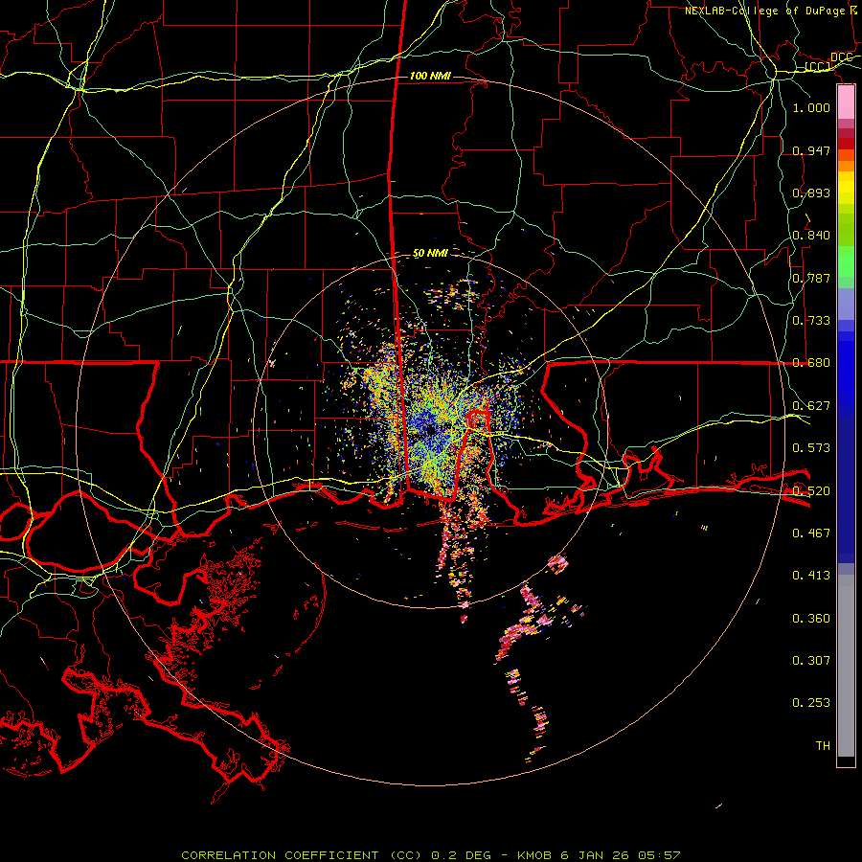This screenshot has width=862, height=862.
Task: Click the DCC label above the color bar
Action: (x=842, y=57)
